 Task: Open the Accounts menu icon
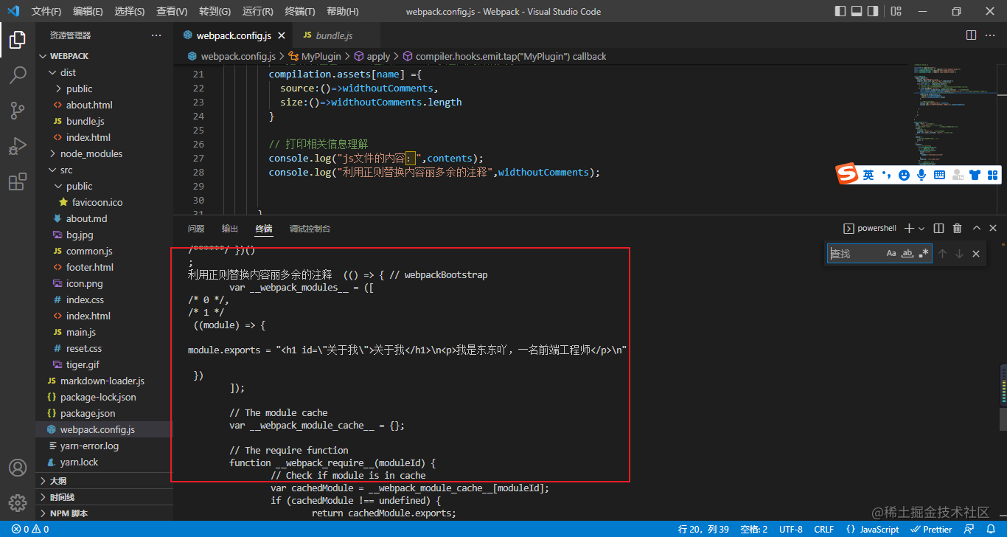[18, 468]
